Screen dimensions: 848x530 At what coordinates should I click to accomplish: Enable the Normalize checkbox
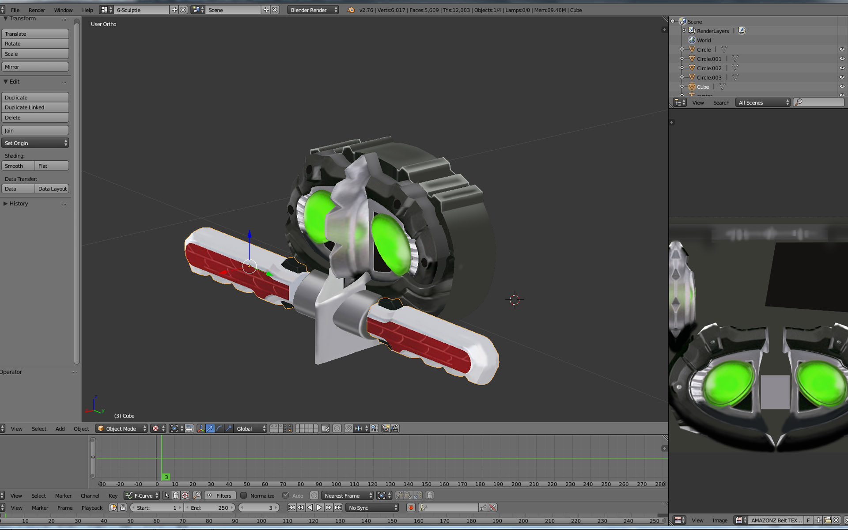(x=243, y=496)
